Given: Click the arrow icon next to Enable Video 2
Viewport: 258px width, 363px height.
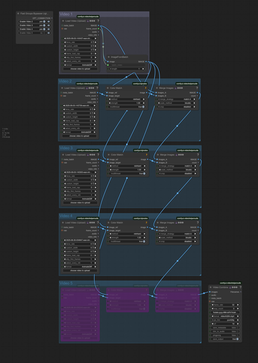Looking at the screenshot, I should pyautogui.click(x=49, y=22).
